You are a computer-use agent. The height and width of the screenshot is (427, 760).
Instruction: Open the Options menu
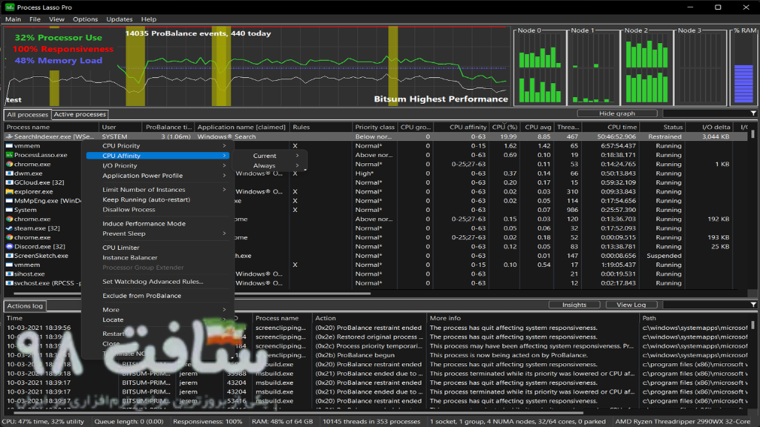85,19
